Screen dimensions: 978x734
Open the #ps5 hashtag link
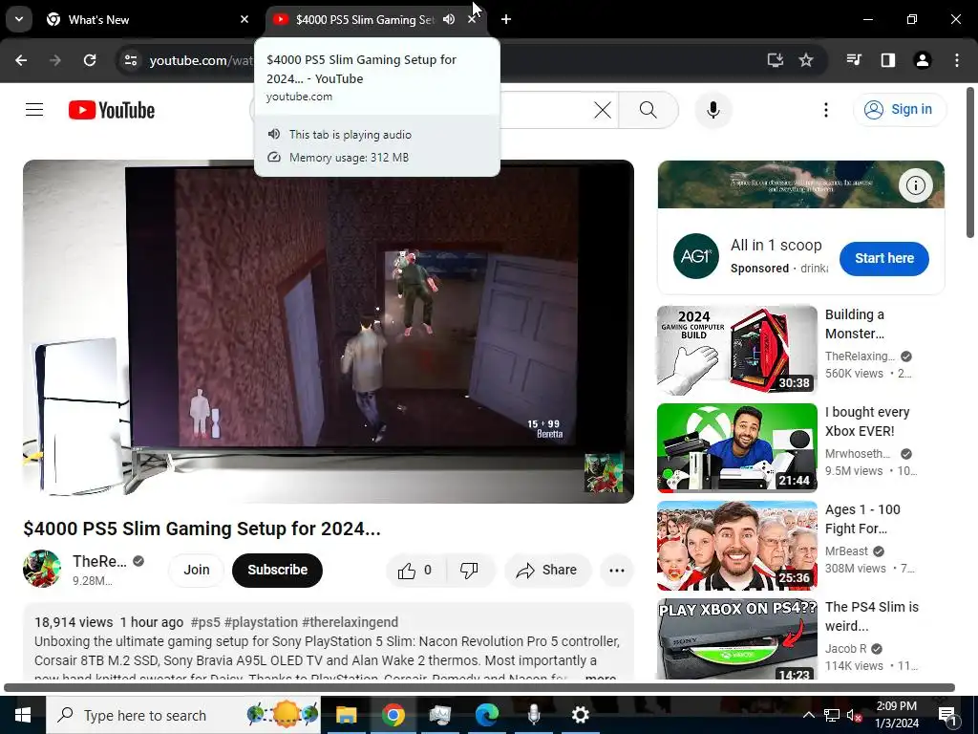205,622
